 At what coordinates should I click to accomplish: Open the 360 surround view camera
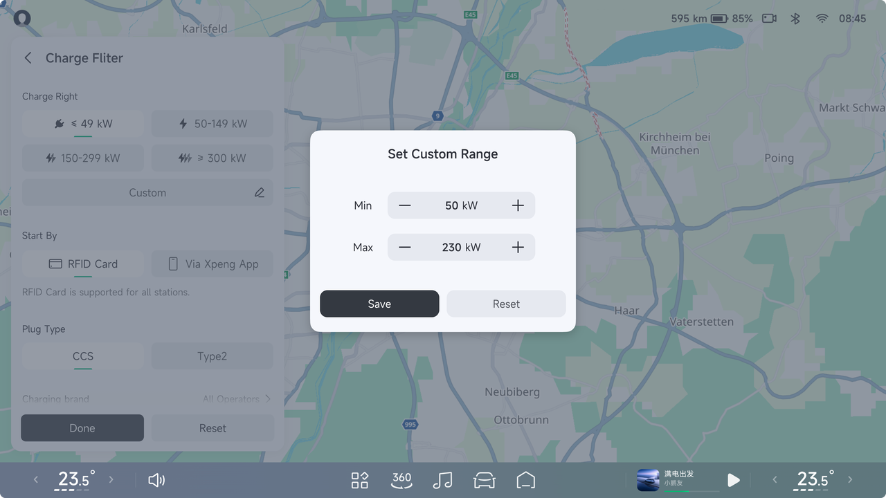click(x=401, y=479)
